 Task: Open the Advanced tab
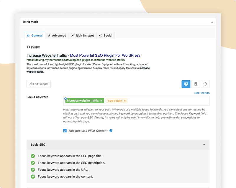[57, 36]
